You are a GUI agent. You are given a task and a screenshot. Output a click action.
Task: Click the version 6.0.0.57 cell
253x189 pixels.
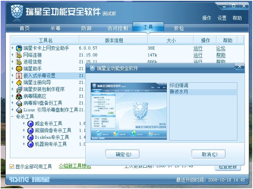88,48
